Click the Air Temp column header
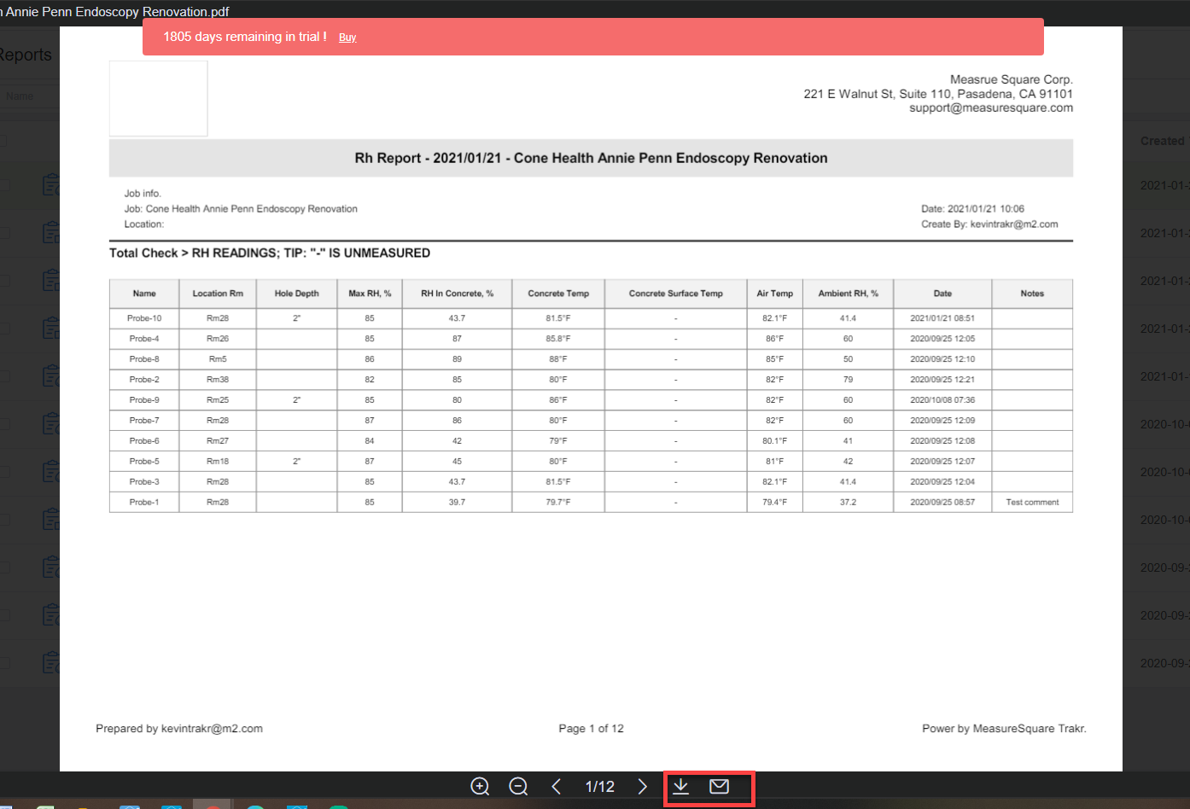Screen dimensions: 1190x809 point(774,294)
